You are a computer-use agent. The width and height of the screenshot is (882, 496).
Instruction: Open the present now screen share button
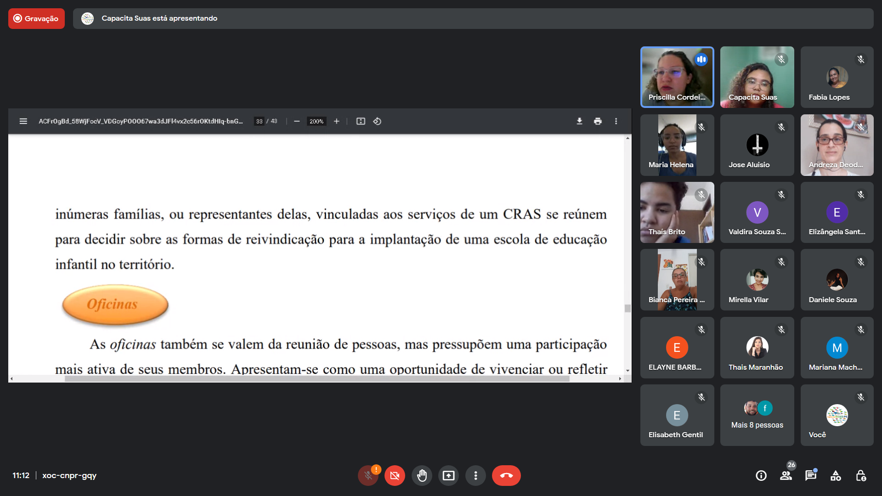click(x=448, y=475)
